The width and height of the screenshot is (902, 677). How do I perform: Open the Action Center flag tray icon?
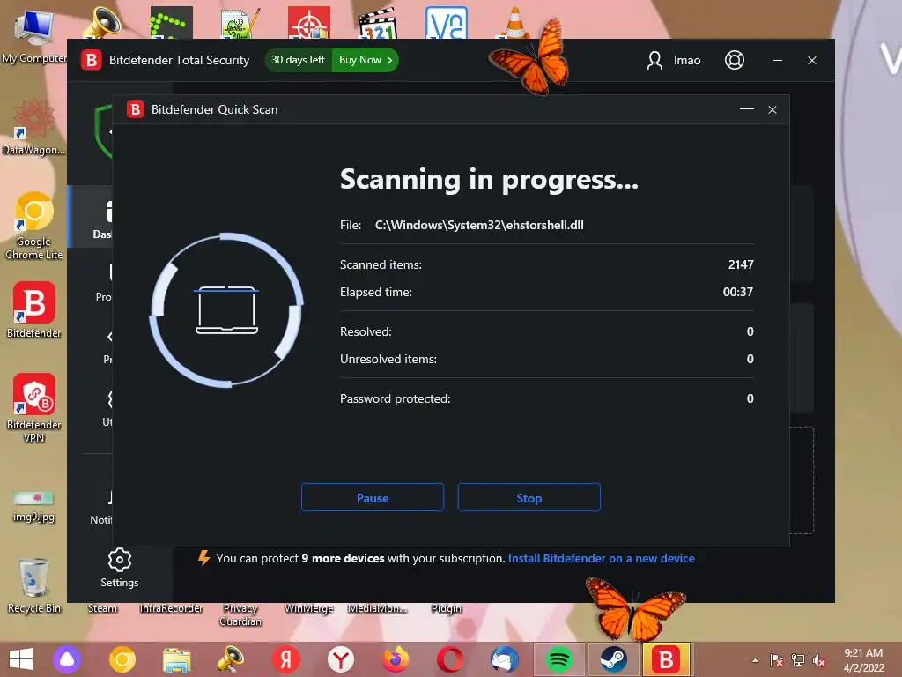tap(777, 660)
